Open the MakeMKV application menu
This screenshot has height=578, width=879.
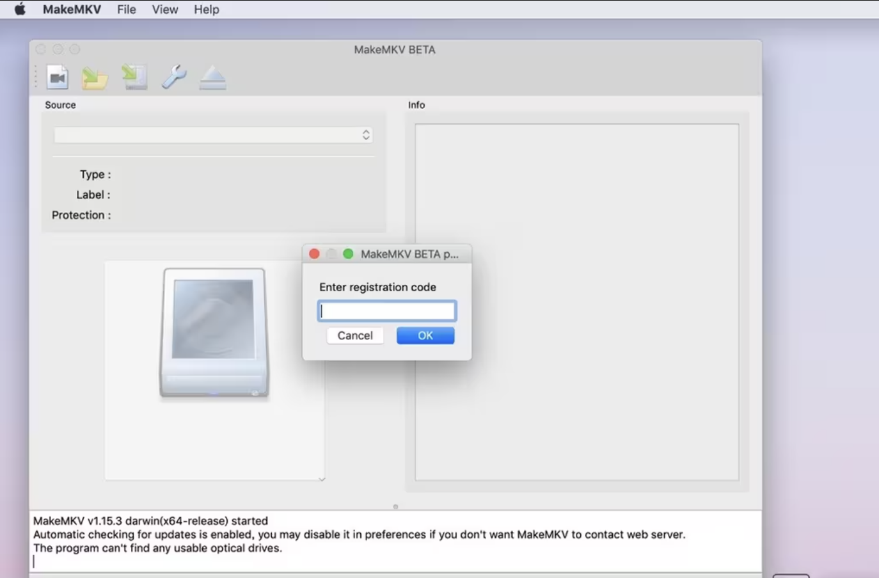click(72, 10)
